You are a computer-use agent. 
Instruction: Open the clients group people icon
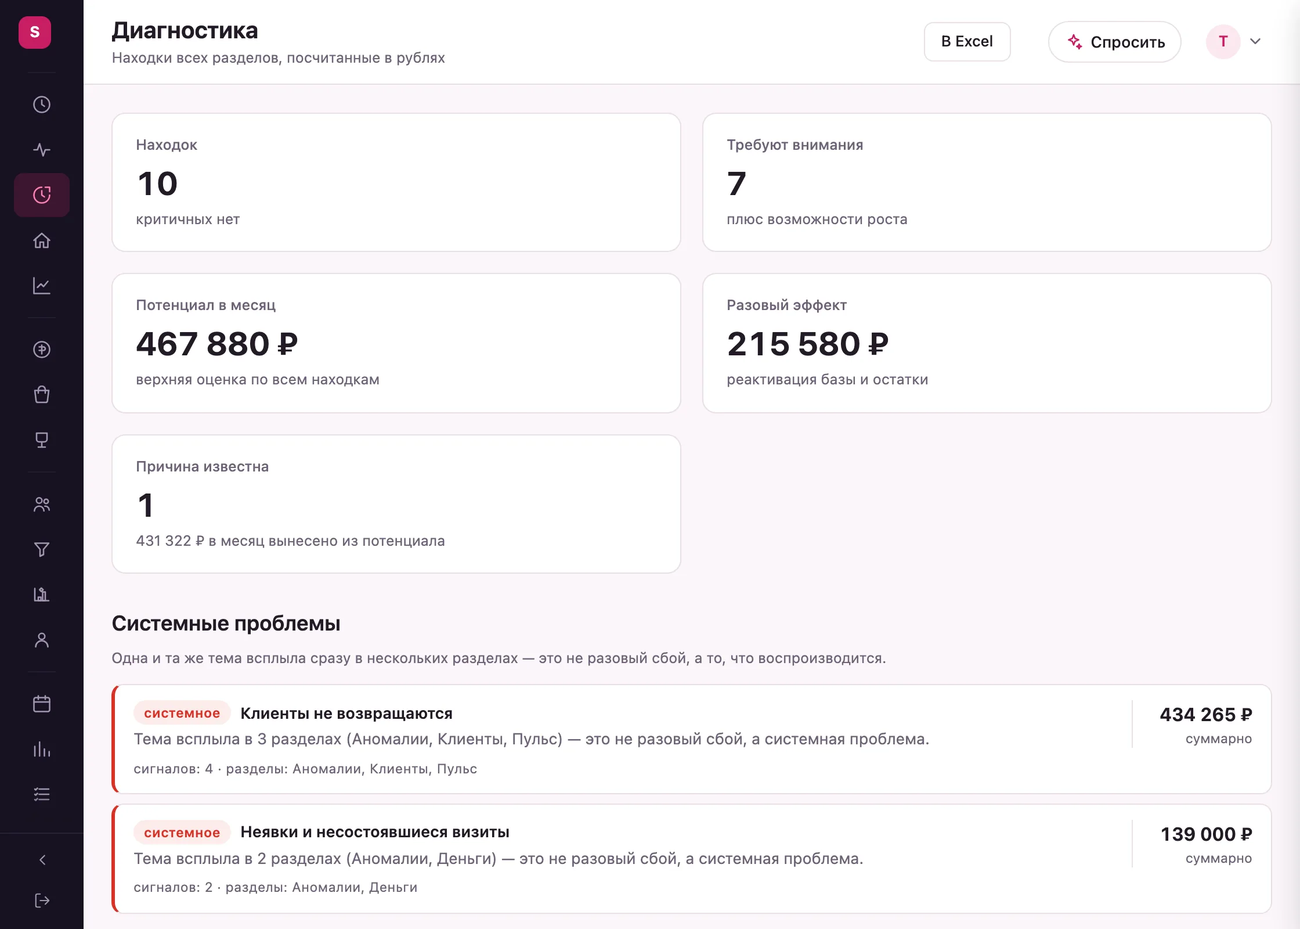42,504
